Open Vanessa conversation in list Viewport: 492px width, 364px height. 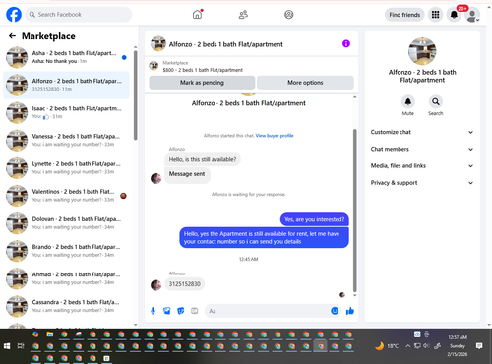(66, 140)
